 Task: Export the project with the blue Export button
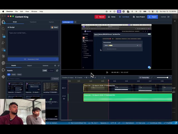(x=152, y=17)
